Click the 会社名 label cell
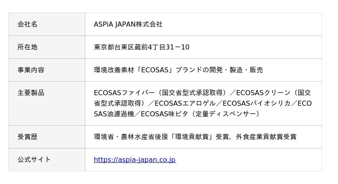The image size is (338, 184). (x=27, y=25)
